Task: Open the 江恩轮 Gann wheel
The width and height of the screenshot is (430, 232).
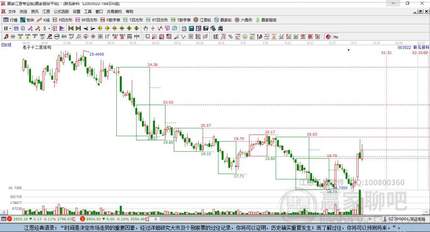Action: [x=202, y=20]
